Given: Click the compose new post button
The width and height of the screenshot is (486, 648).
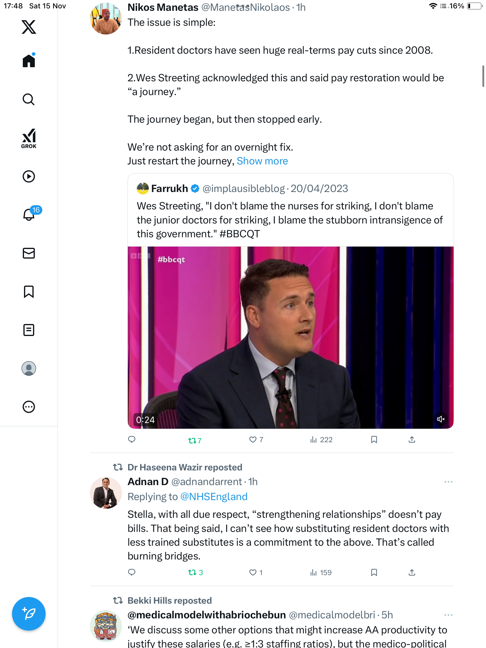Looking at the screenshot, I should point(29,614).
